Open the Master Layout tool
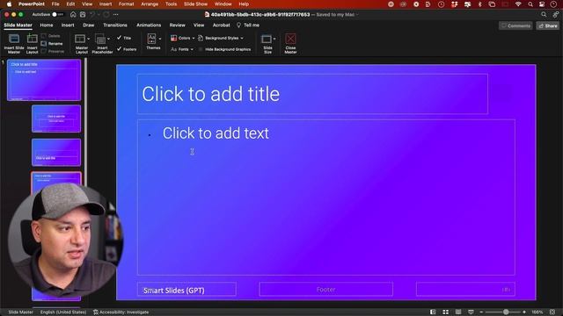Viewport: 563px width, 316px height. (80, 39)
